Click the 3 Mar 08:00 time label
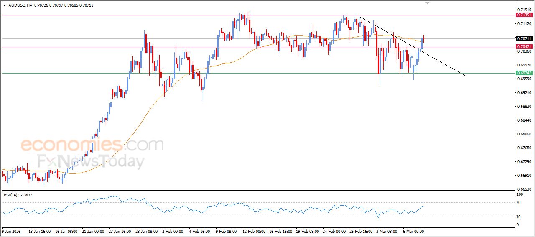The height and width of the screenshot is (237, 535). pos(386,231)
